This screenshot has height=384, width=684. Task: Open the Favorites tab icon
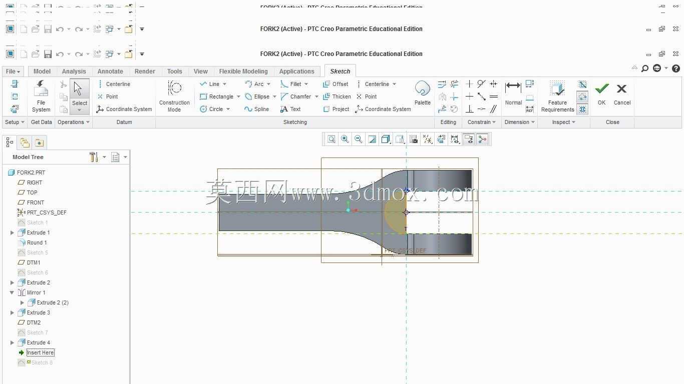click(x=39, y=142)
